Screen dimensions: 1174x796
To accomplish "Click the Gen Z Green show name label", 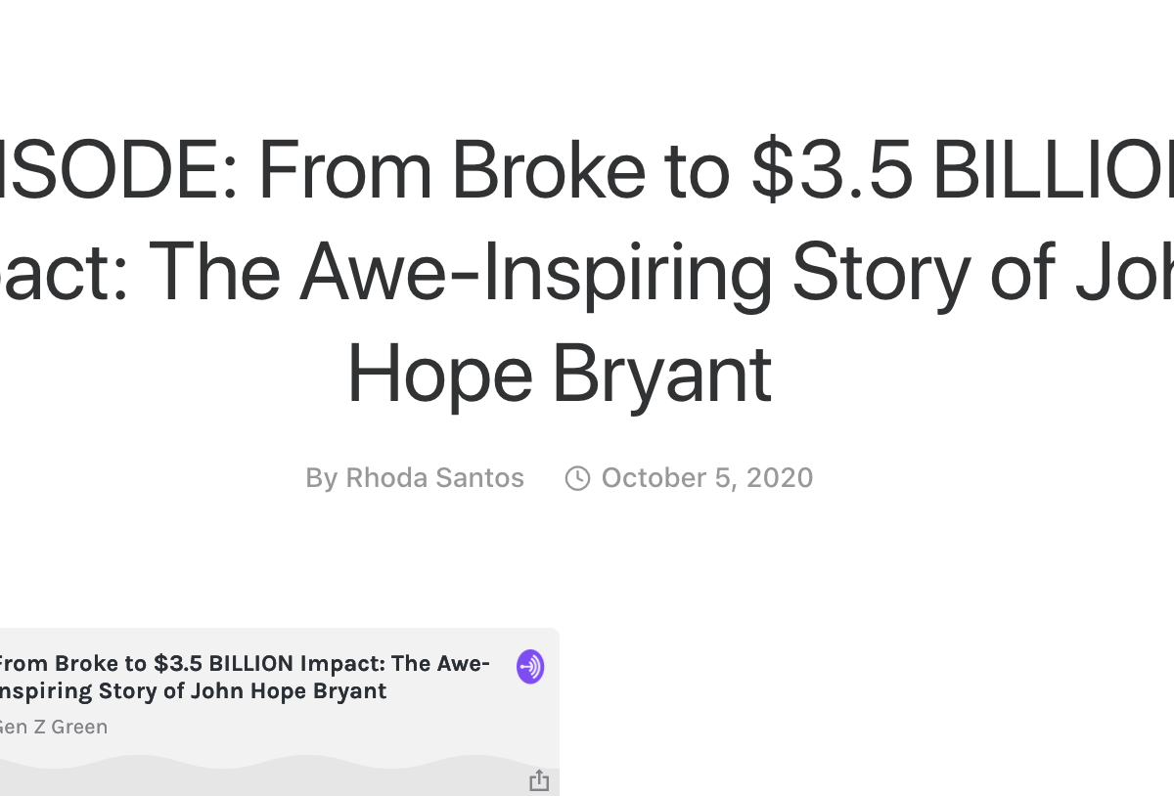I will coord(54,727).
